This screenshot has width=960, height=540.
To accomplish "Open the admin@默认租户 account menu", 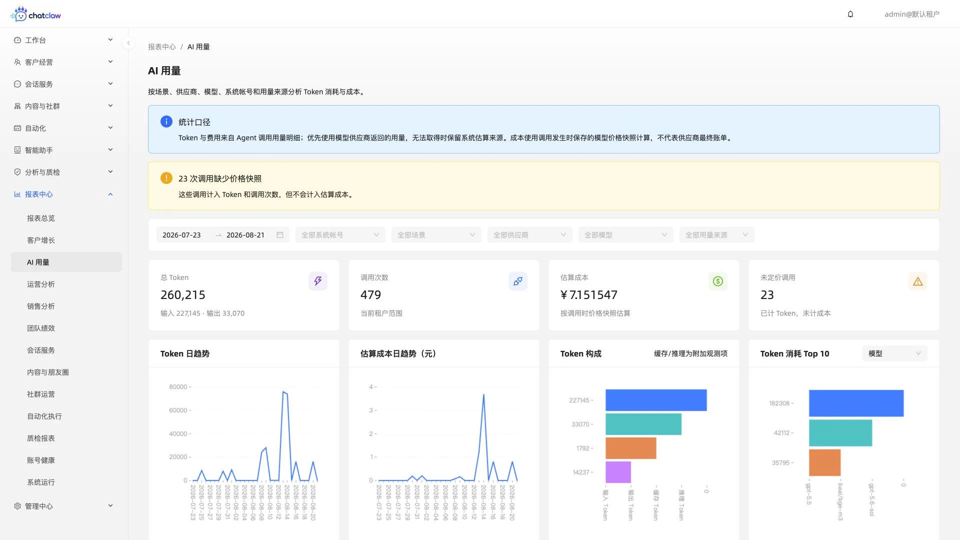I will coord(911,14).
